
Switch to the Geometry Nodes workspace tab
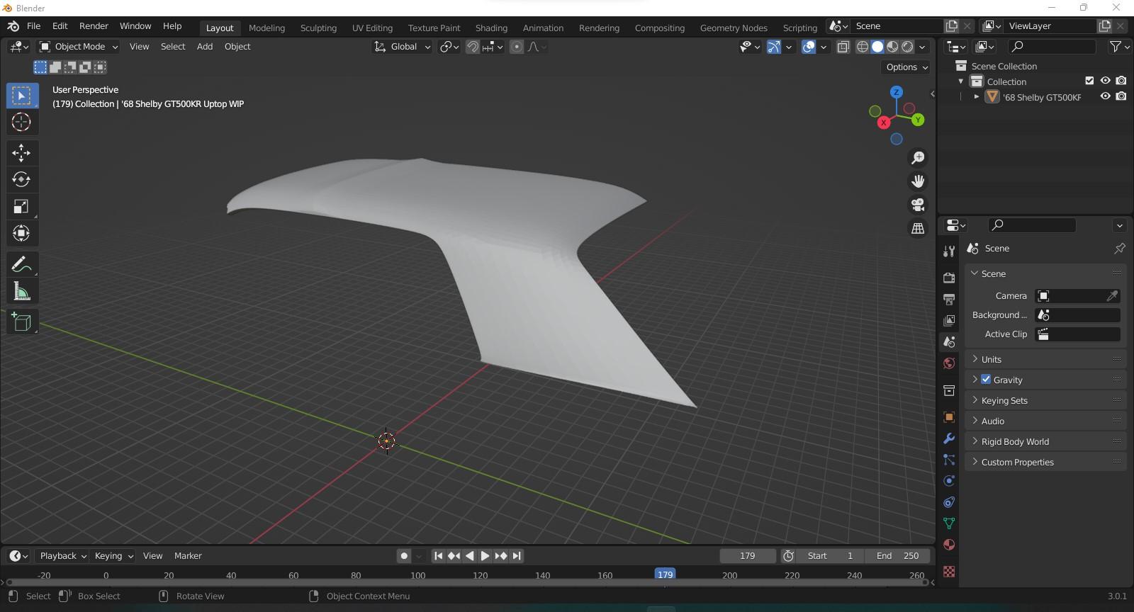click(734, 28)
